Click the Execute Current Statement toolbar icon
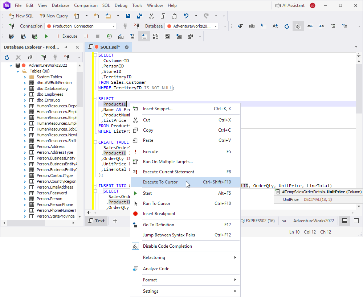This screenshot has width=363, height=297. pyautogui.click(x=86, y=36)
